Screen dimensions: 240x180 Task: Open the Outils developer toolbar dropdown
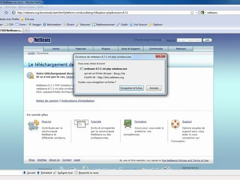point(122,24)
